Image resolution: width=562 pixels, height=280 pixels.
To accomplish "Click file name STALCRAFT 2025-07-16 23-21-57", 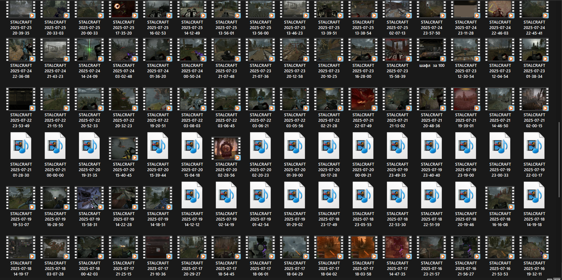I will (432, 269).
